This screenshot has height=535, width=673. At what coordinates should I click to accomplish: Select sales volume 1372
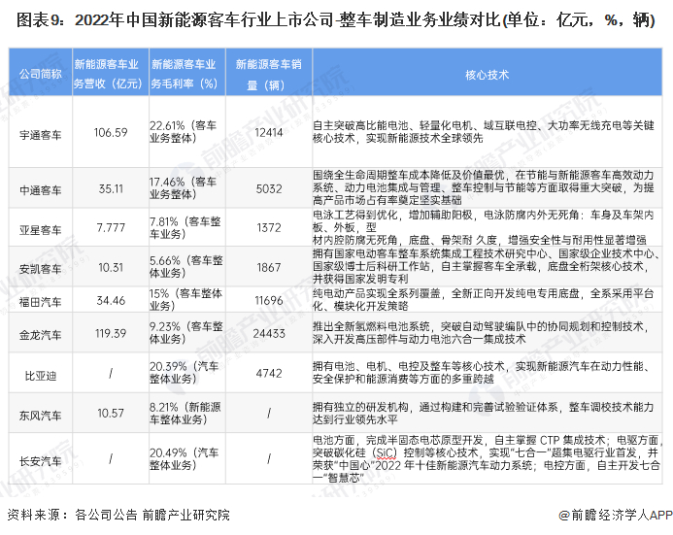(269, 228)
